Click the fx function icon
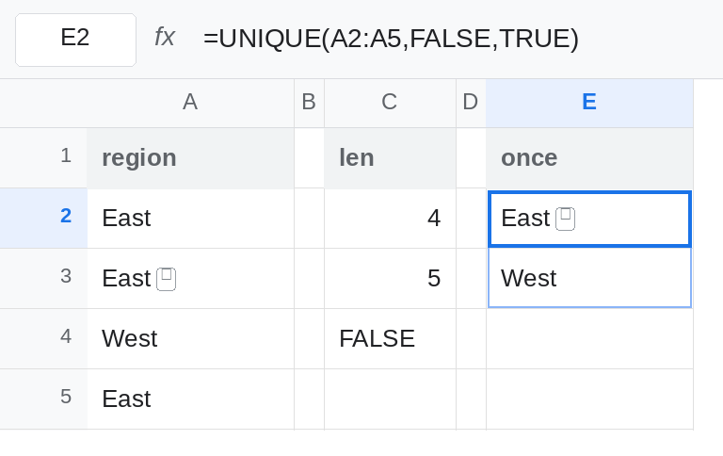Image resolution: width=723 pixels, height=456 pixels. click(x=165, y=37)
